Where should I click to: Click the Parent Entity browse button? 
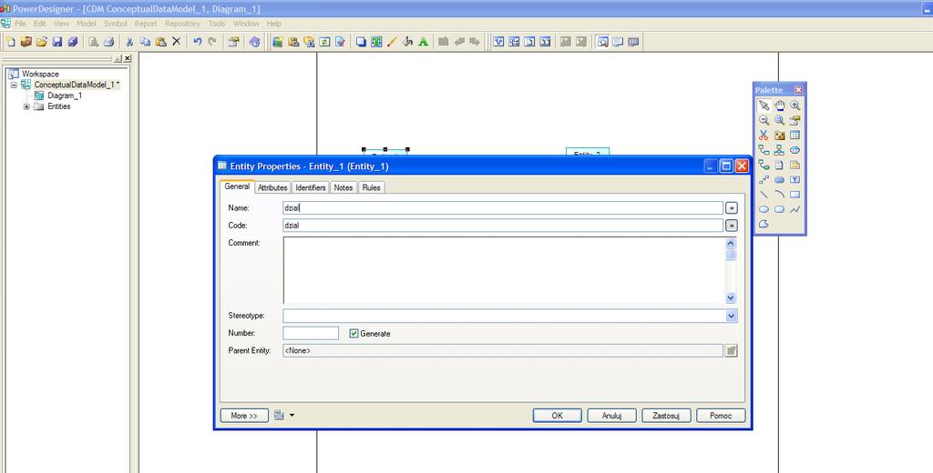[x=732, y=350]
